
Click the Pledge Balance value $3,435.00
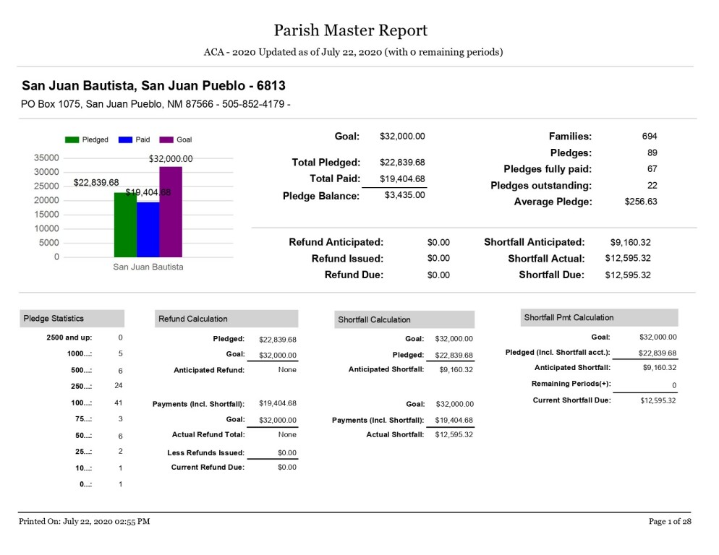(x=404, y=195)
